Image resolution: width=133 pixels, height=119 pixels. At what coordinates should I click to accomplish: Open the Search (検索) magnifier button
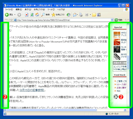pos(45,15)
